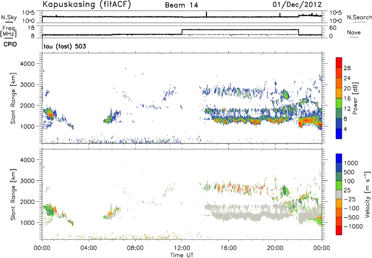
Task: Click the 12 label on power colorbar
Action: point(347,109)
